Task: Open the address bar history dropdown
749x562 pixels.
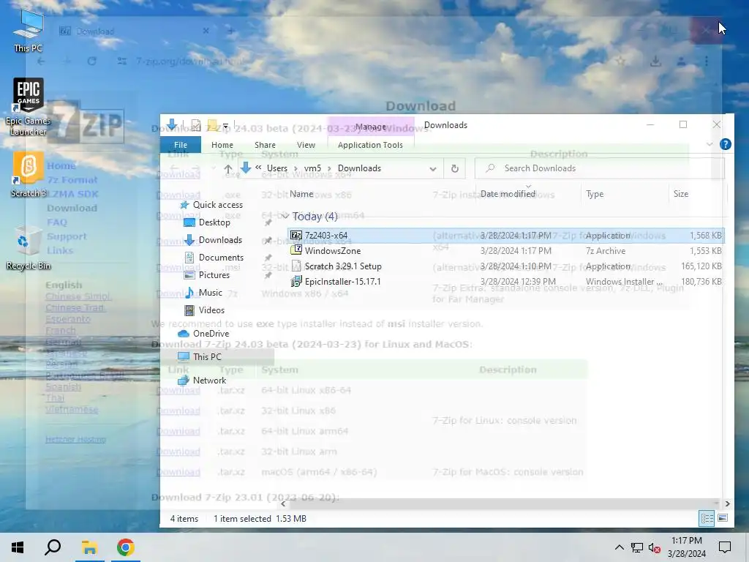Action: 433,169
